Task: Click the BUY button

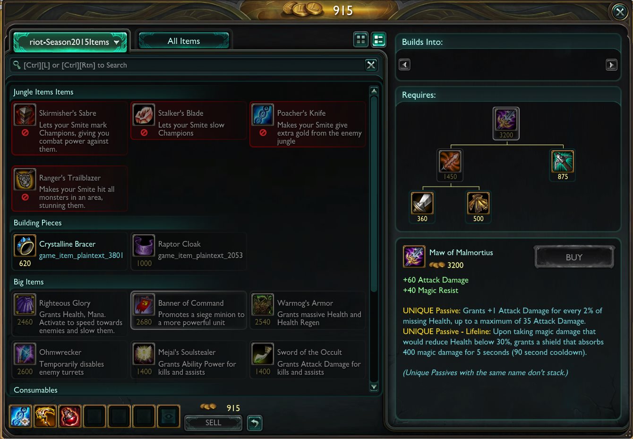Action: click(x=574, y=258)
